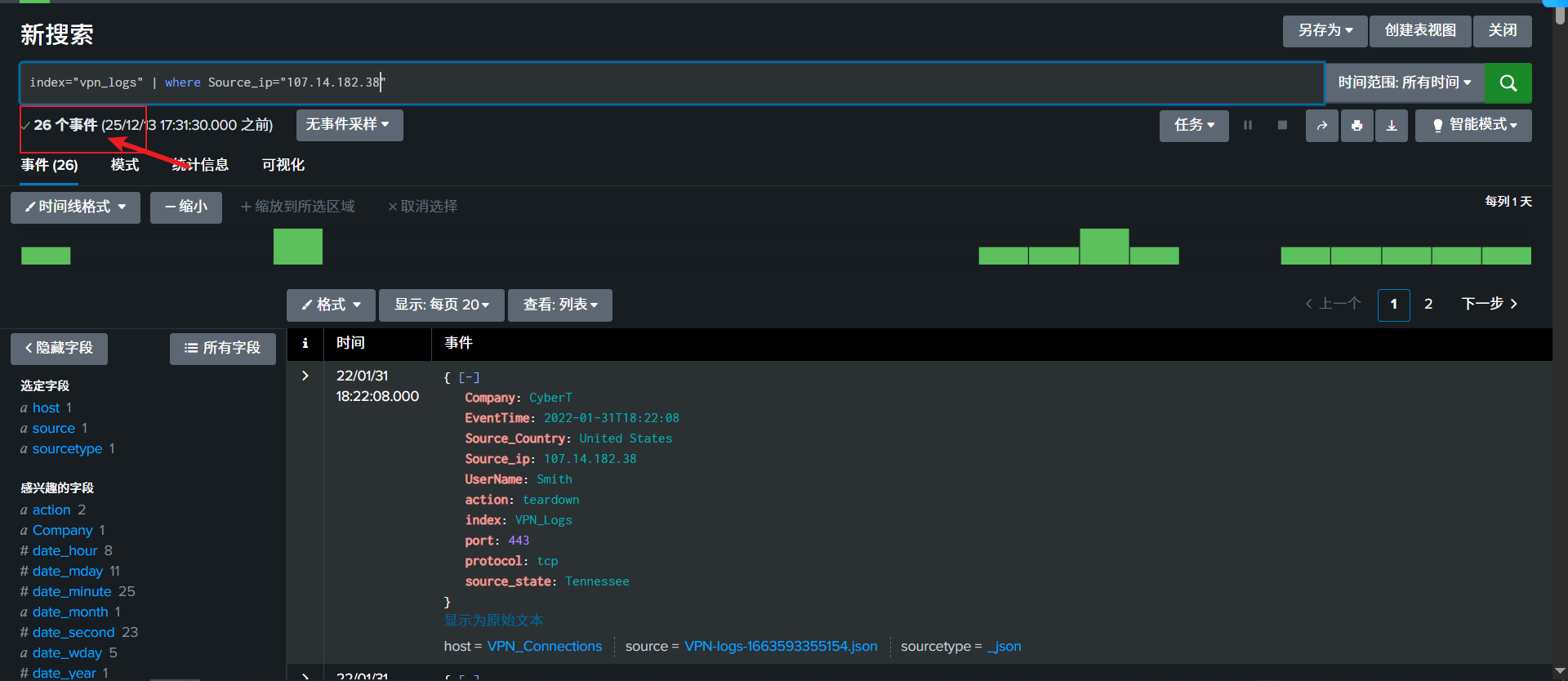The image size is (1568, 681).
Task: Expand the 显示: 每页 20 dropdown
Action: point(441,305)
